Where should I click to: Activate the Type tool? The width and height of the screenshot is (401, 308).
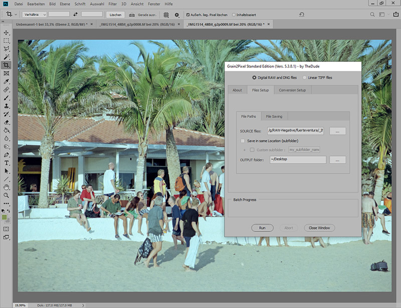(7, 163)
